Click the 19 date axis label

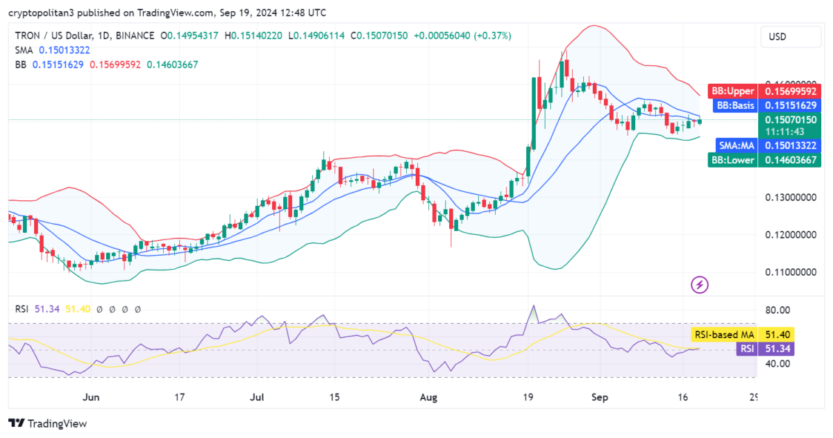(527, 398)
